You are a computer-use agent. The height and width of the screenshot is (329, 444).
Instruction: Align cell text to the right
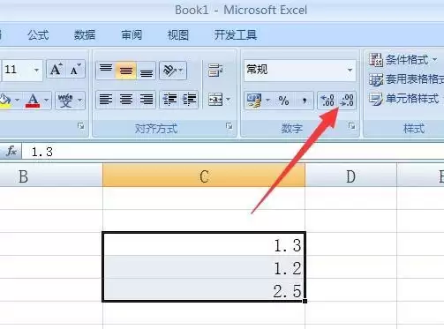[x=146, y=100]
